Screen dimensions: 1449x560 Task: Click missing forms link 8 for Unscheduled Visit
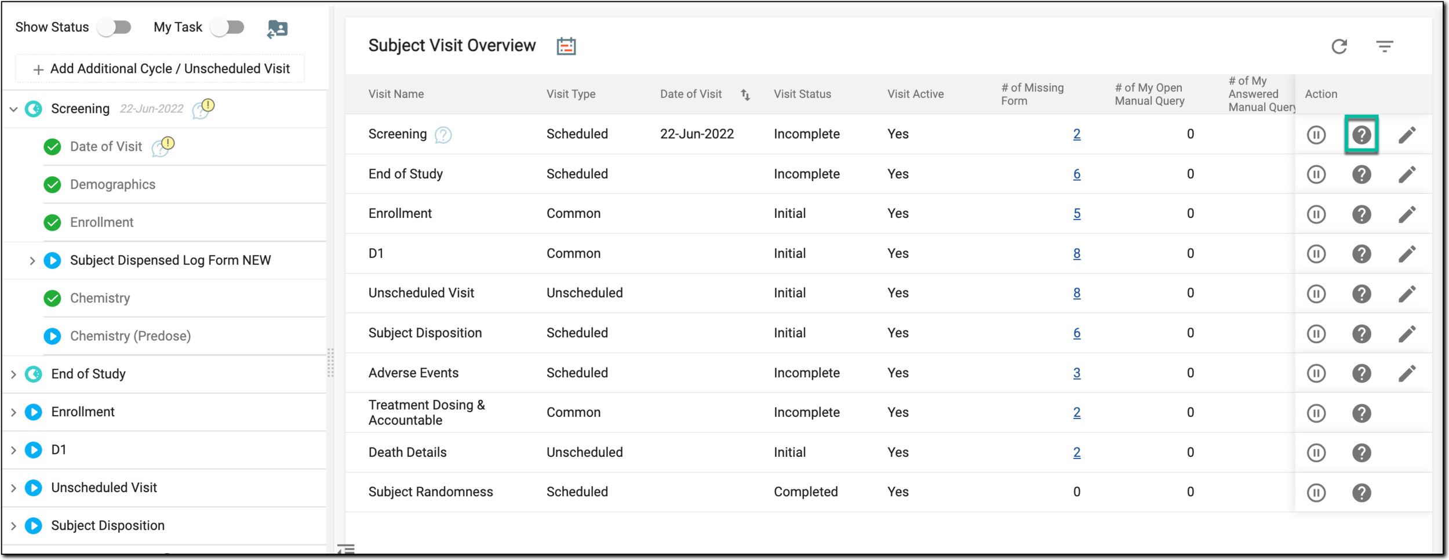point(1076,293)
